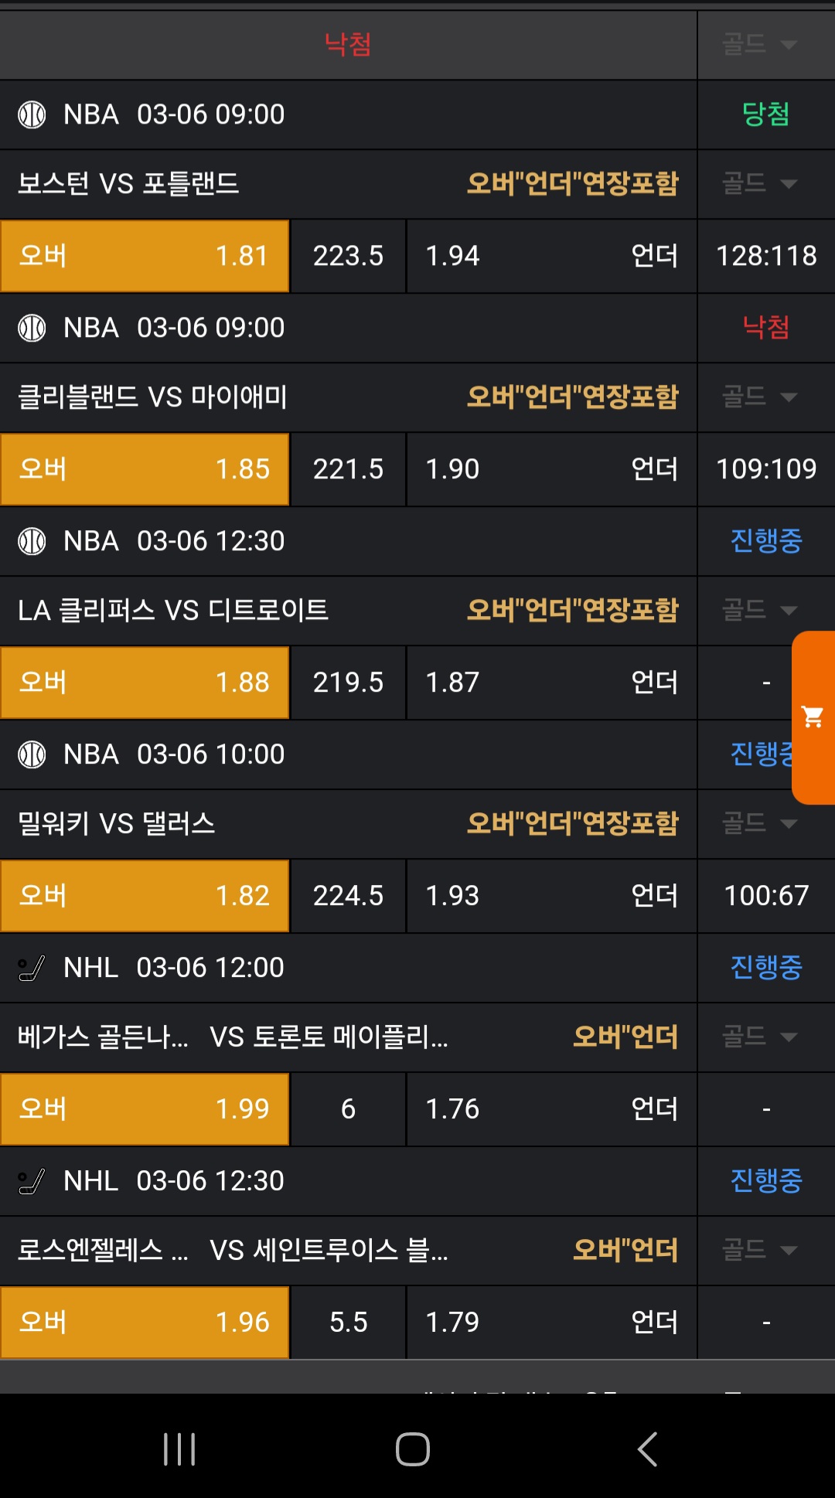
Task: Select 오버 1.99 for 베가스 골든나이츠 match
Action: (x=145, y=1109)
